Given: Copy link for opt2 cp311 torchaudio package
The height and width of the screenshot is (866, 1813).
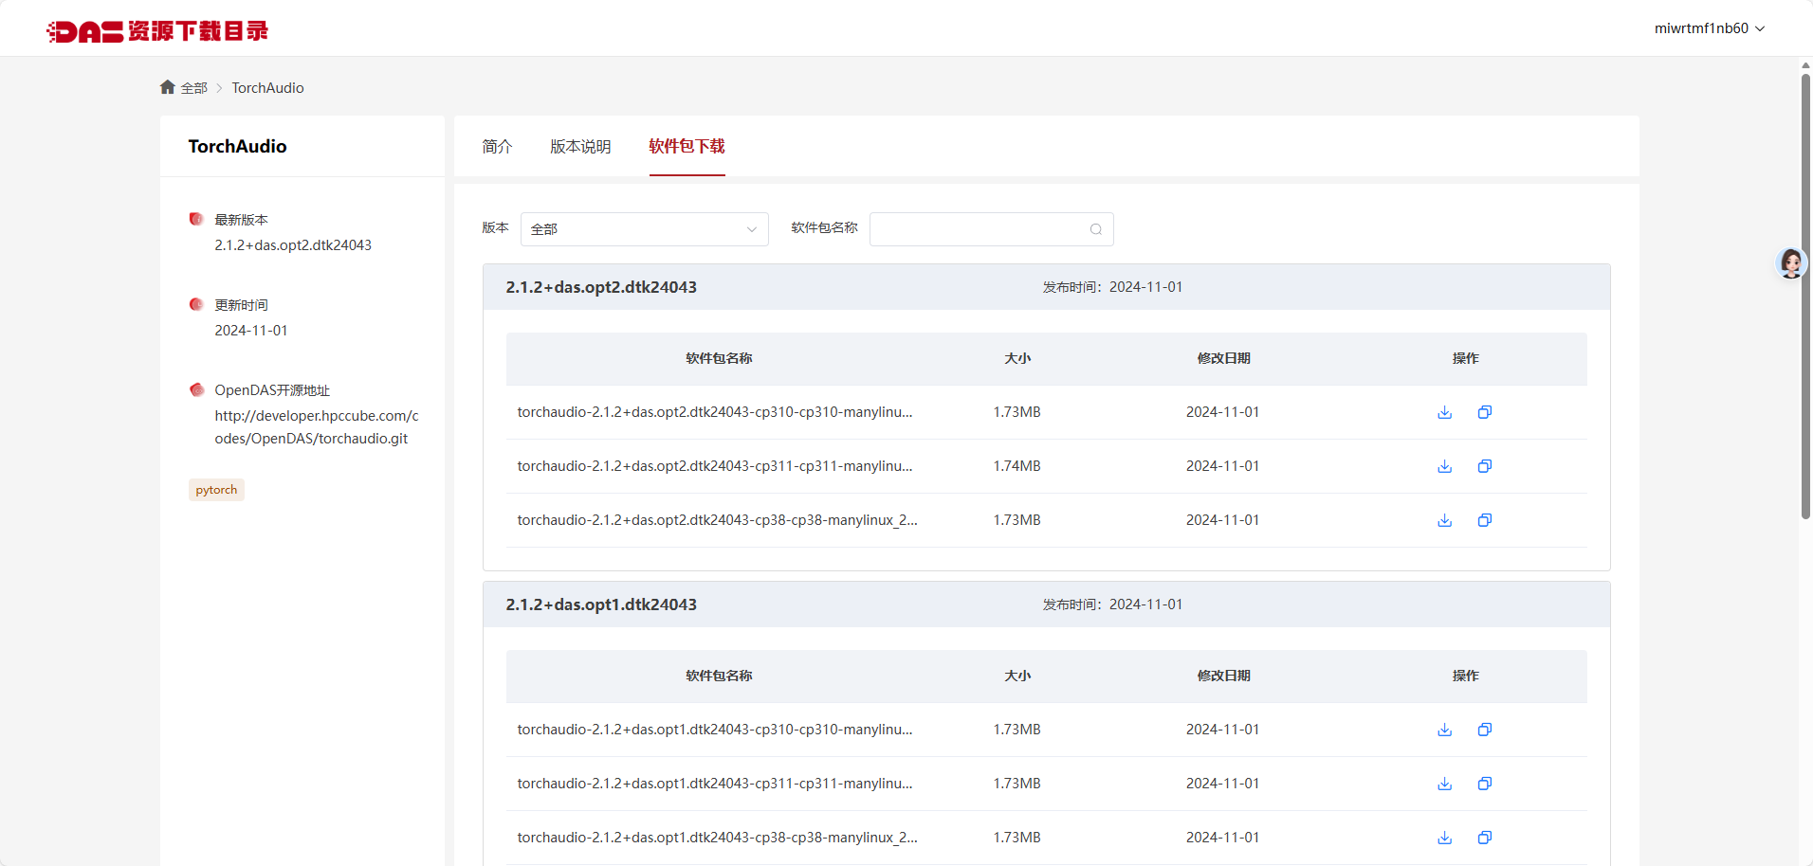Looking at the screenshot, I should click(x=1485, y=466).
